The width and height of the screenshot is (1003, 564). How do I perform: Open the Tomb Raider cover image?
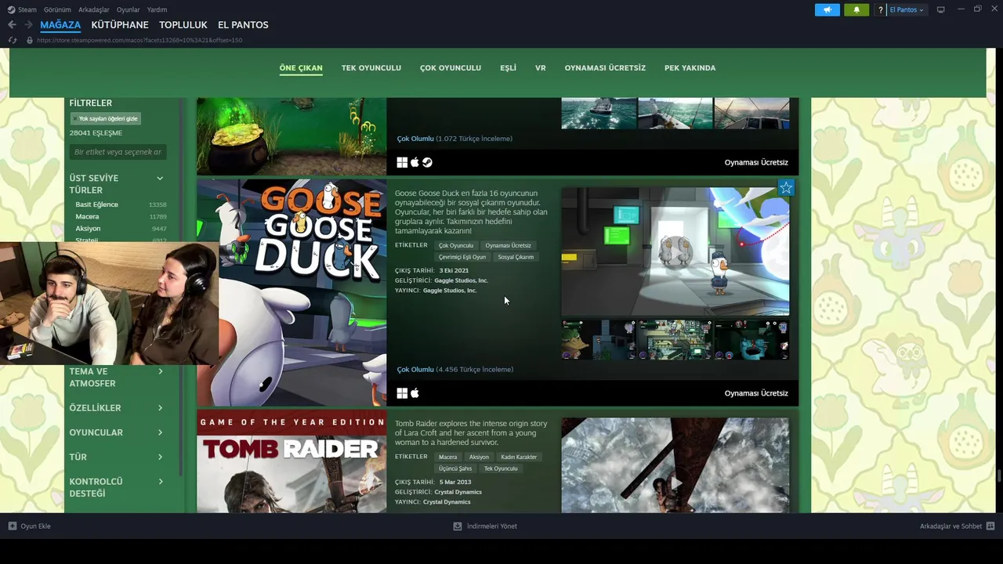291,461
